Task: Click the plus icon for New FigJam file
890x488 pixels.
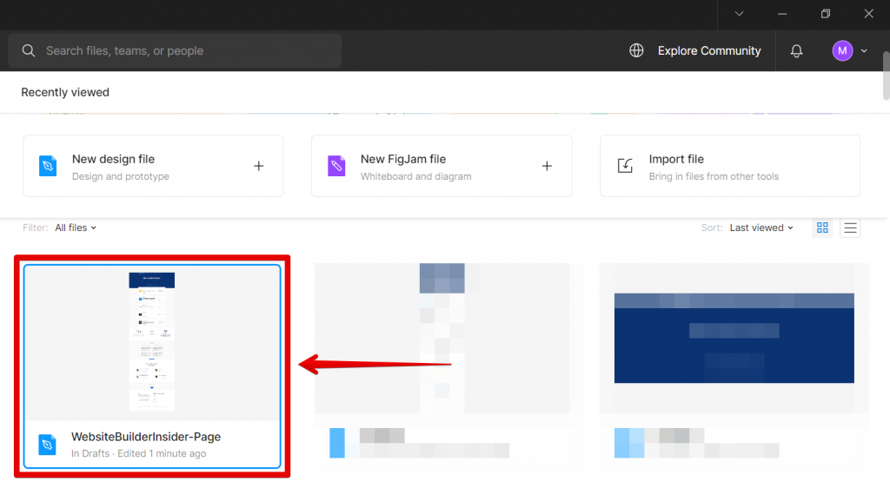Action: tap(547, 166)
